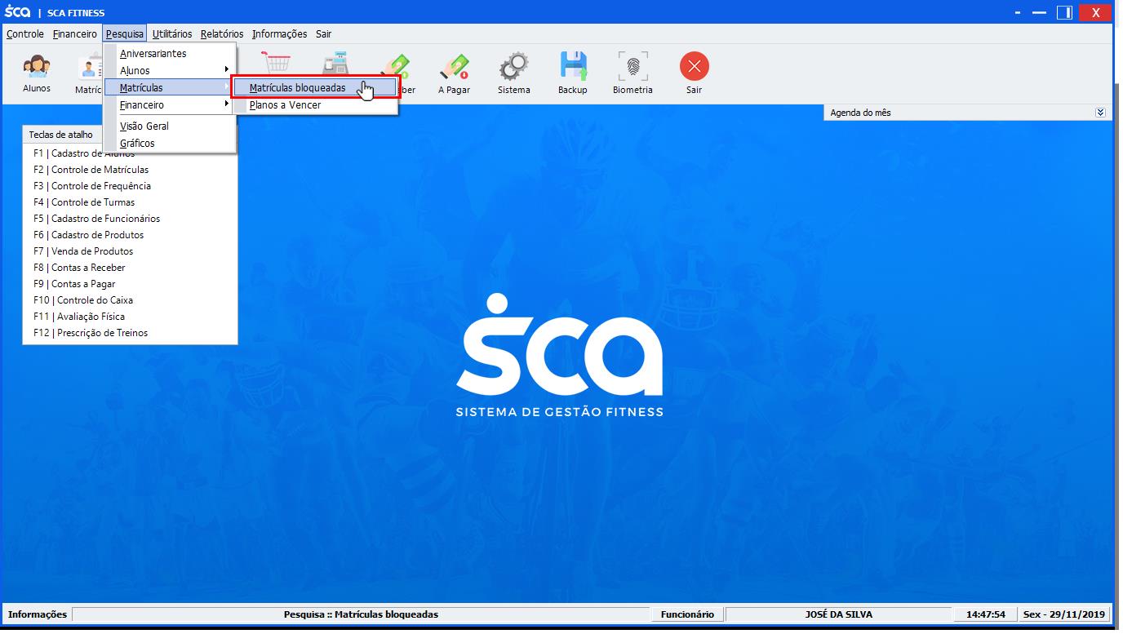
Task: Select Gráficos menu entry
Action: pos(170,144)
